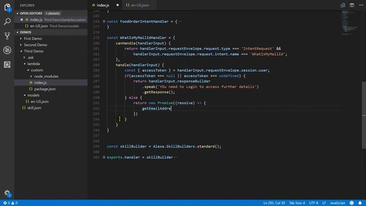Change the Tab Size: 4 setting
366x206 pixels.
click(x=297, y=203)
